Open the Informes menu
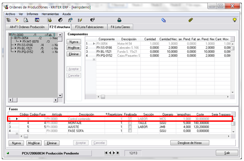Screen dimensions: 244x161 click(x=32, y=14)
